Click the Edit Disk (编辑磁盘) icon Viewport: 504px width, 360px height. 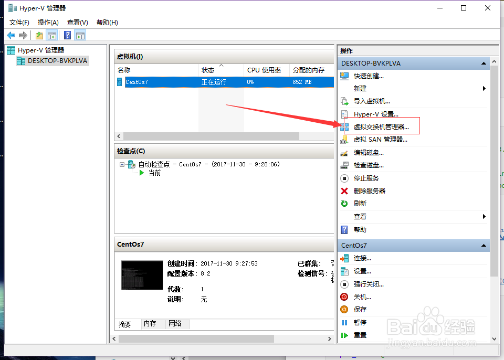[x=344, y=153]
